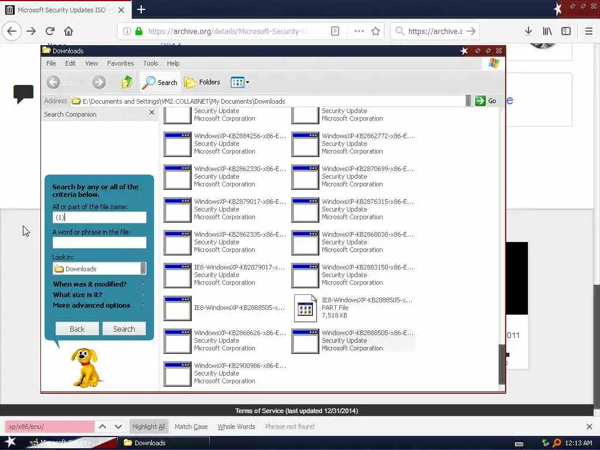The height and width of the screenshot is (450, 600).
Task: Select WindowsXP-KB2900986 update file
Action: 224,373
